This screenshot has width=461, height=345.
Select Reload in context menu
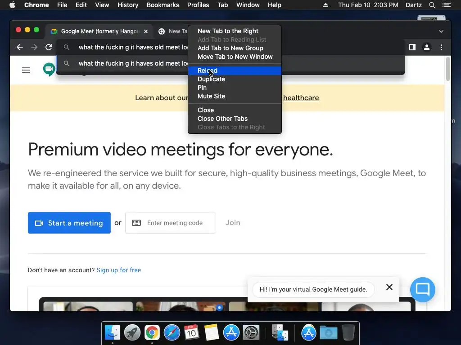click(x=235, y=71)
